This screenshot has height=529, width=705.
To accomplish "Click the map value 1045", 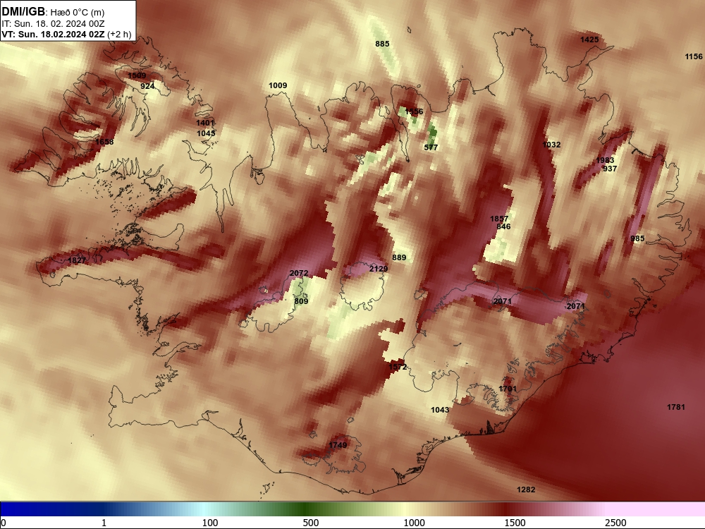I will (x=206, y=133).
